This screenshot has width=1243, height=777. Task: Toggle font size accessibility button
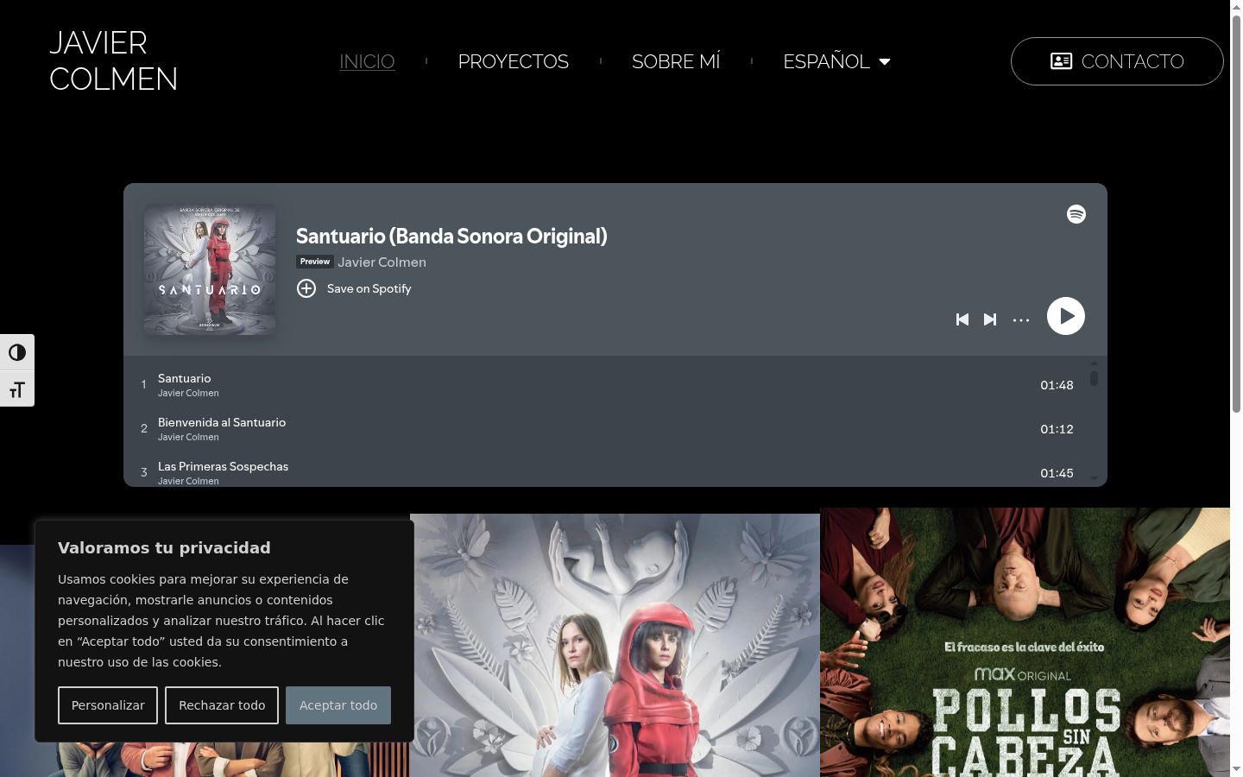[x=17, y=389]
